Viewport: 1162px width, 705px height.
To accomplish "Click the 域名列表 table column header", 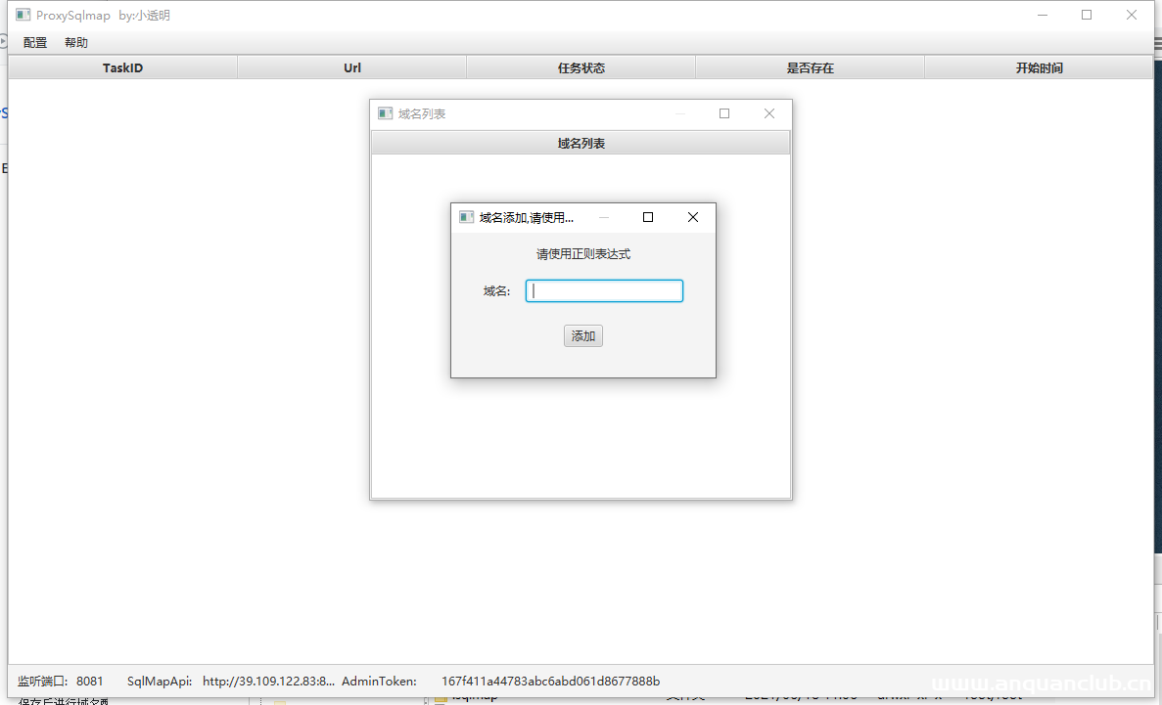I will 581,144.
